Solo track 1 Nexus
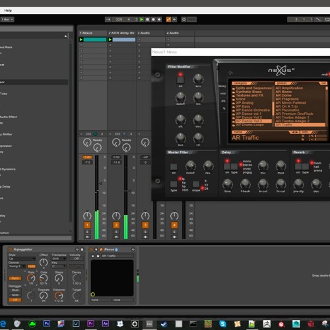 pyautogui.click(x=87, y=232)
